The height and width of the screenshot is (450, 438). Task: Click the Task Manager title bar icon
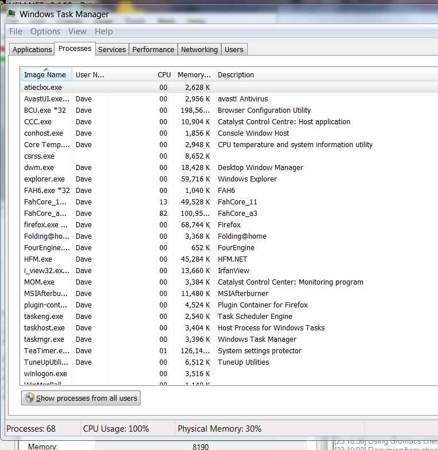(x=11, y=14)
